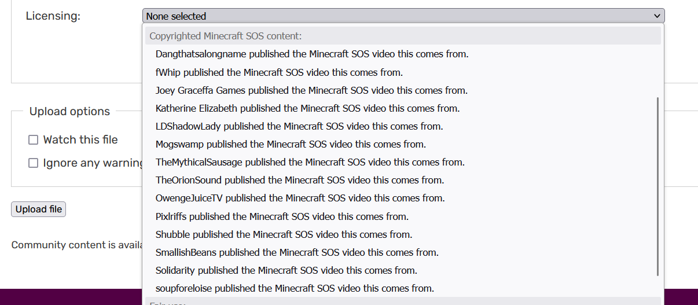Pick the Solidarity licensing entry
Viewport: 698px width, 305px height.
pyautogui.click(x=286, y=270)
